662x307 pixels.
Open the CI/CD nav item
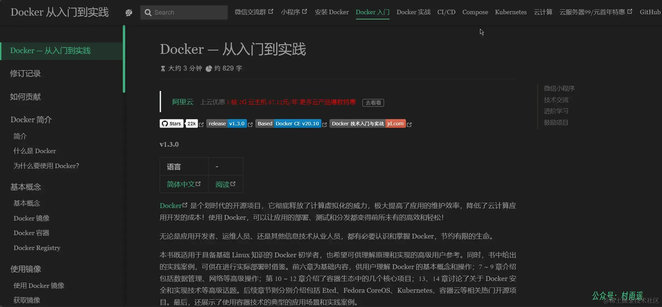point(446,12)
